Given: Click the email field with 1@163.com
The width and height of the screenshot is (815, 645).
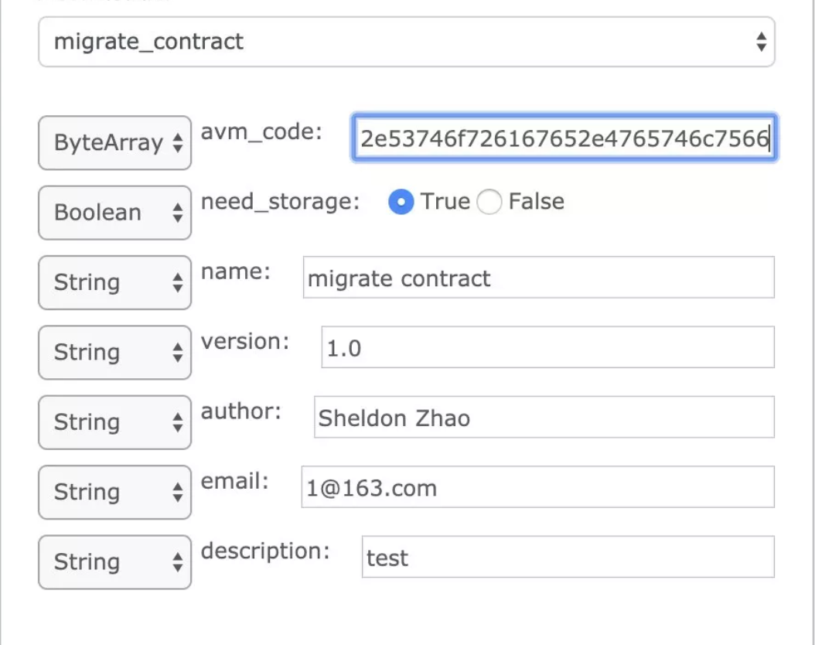Looking at the screenshot, I should pos(537,488).
